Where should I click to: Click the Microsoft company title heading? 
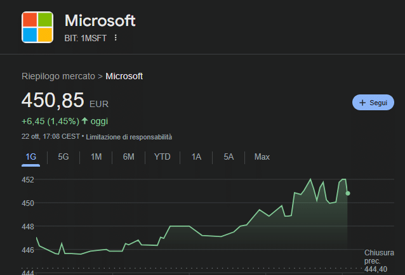(100, 20)
